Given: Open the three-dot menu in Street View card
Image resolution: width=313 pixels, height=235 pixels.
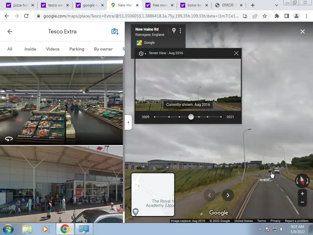Looking at the screenshot, I should [180, 31].
